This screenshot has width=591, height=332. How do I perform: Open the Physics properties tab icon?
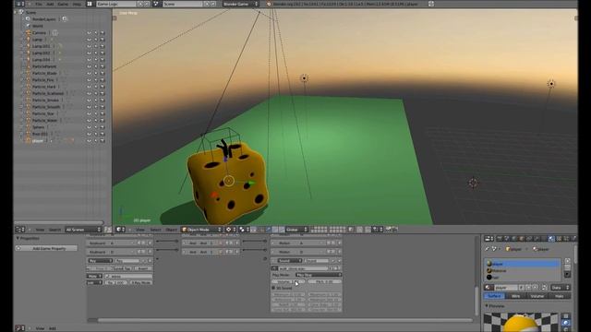[573, 239]
